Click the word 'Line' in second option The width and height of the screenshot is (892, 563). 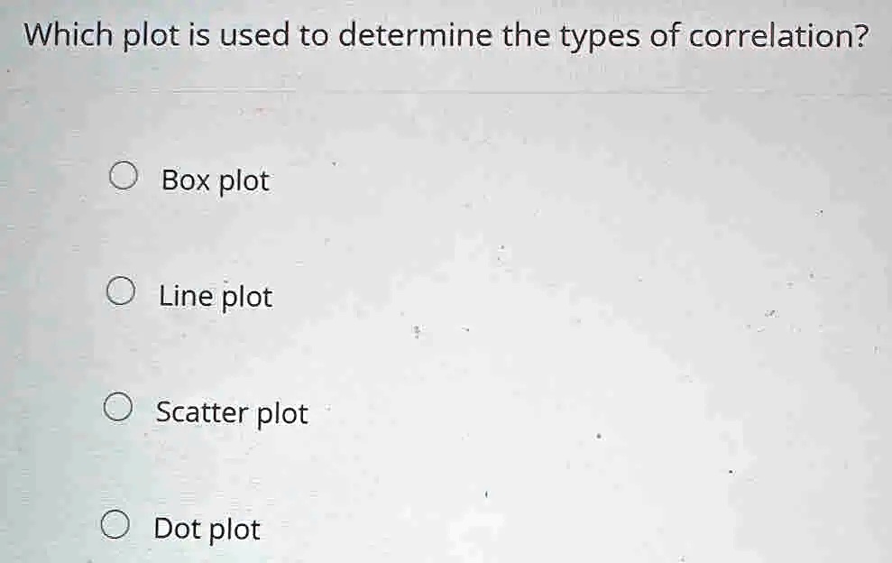186,296
